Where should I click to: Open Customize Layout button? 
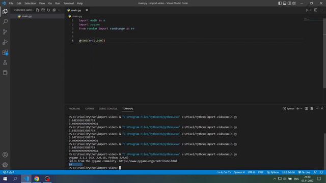click(294, 3)
